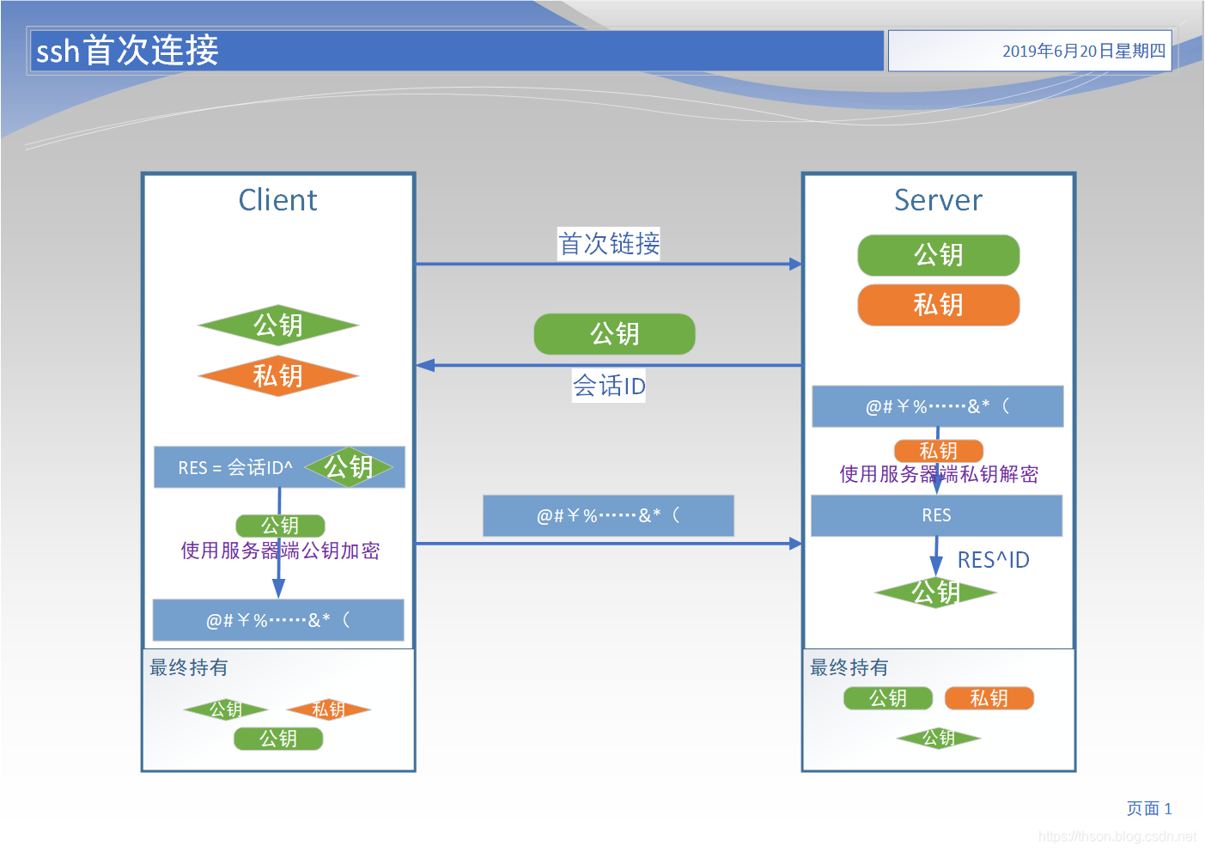The width and height of the screenshot is (1205, 852).
Task: Select the green 公钥 pill in the Server's 最终持有 section
Action: click(888, 698)
